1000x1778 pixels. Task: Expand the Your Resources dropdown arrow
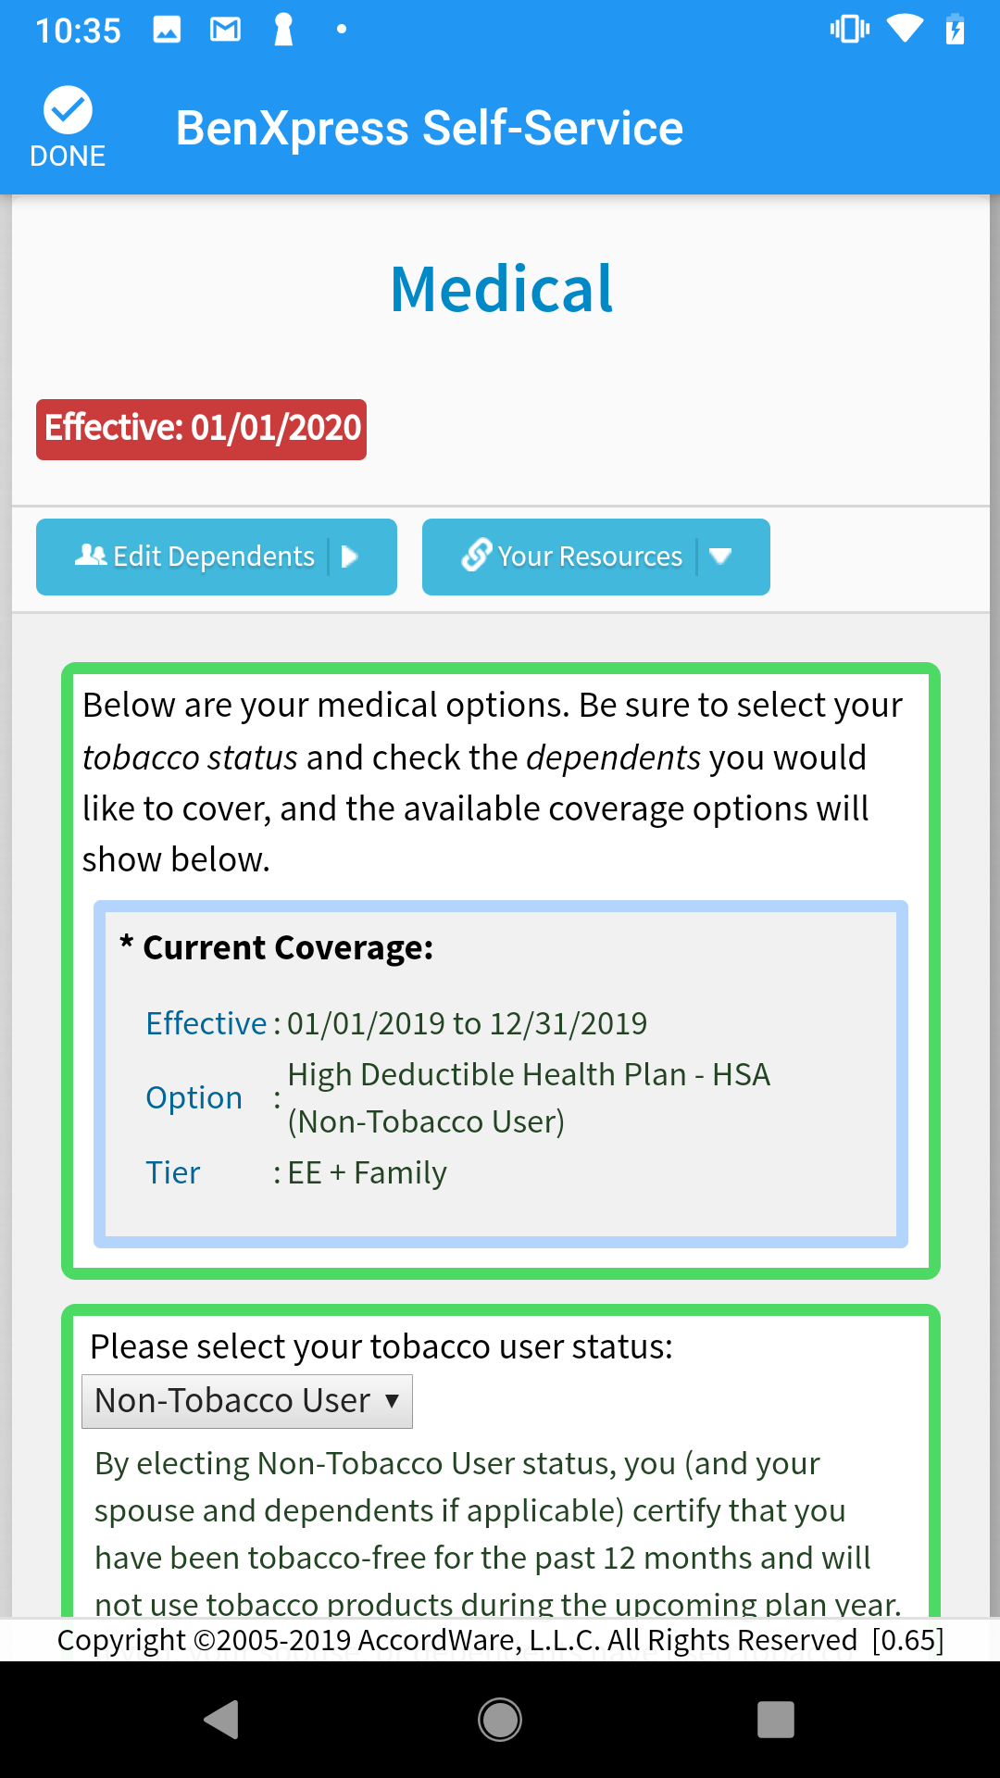720,557
